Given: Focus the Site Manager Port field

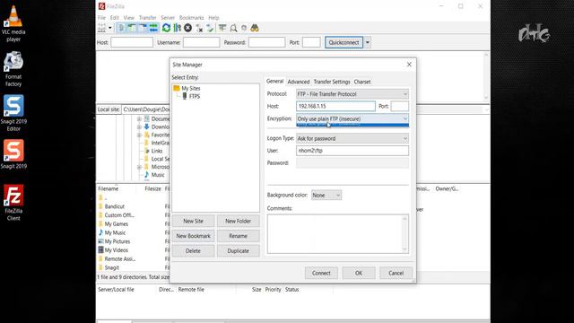Looking at the screenshot, I should click(x=400, y=106).
